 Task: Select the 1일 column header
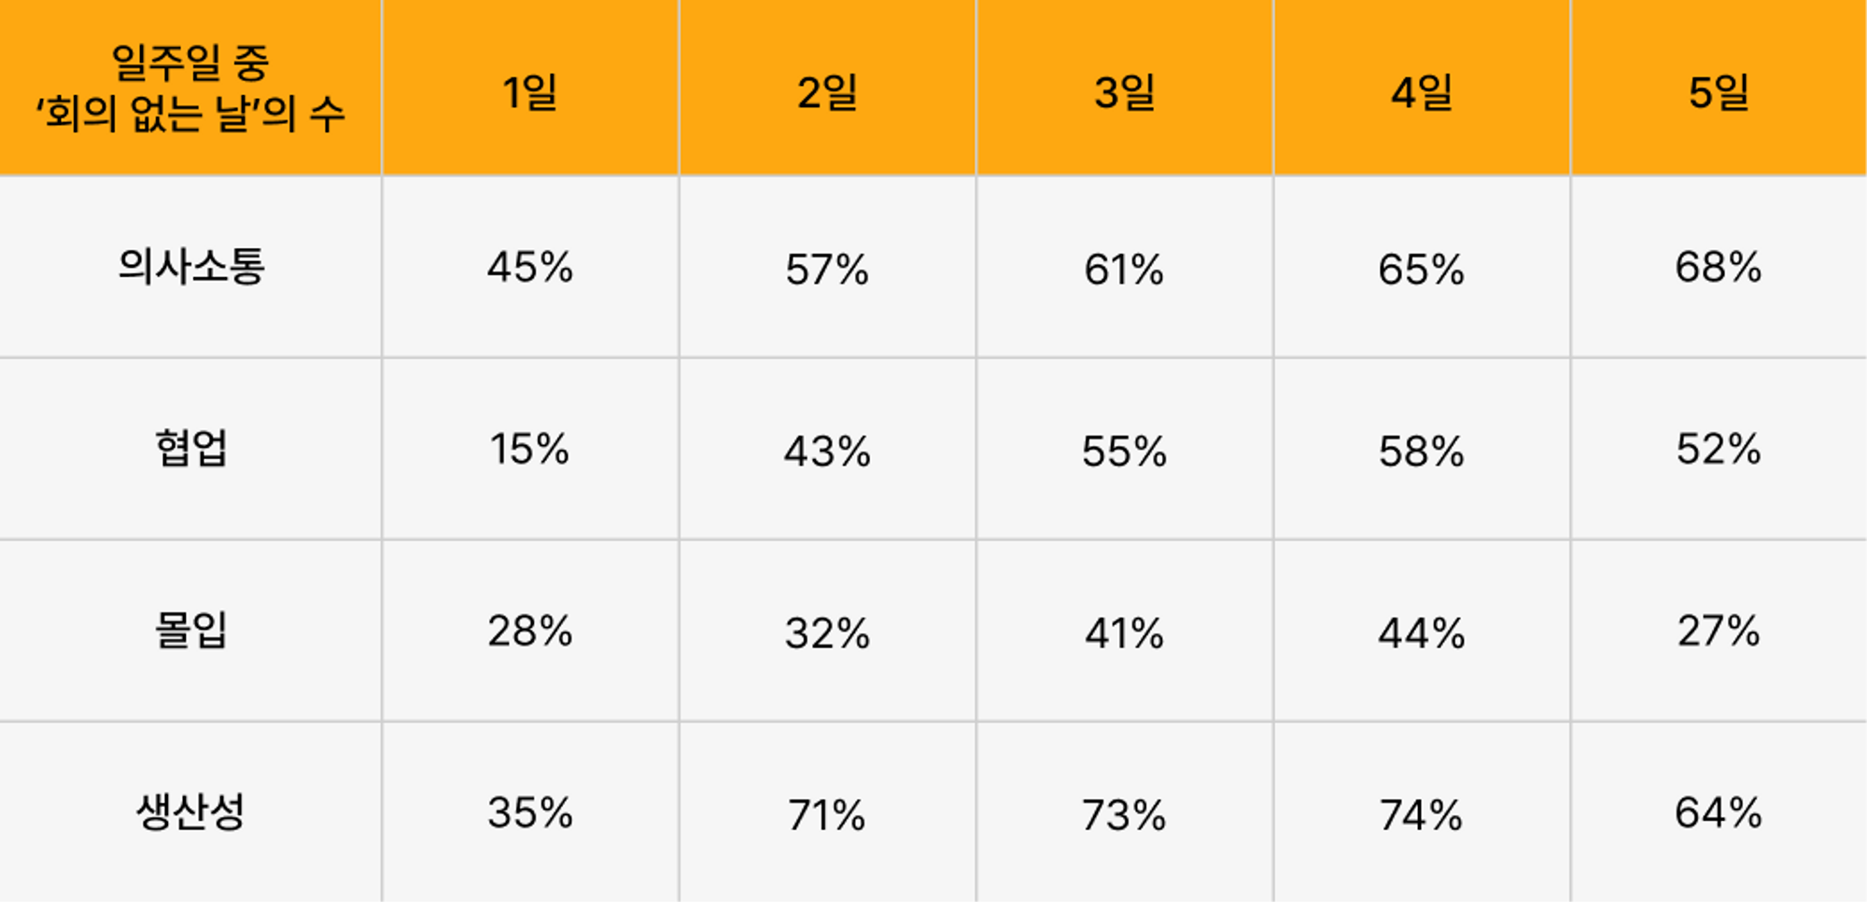pos(530,88)
